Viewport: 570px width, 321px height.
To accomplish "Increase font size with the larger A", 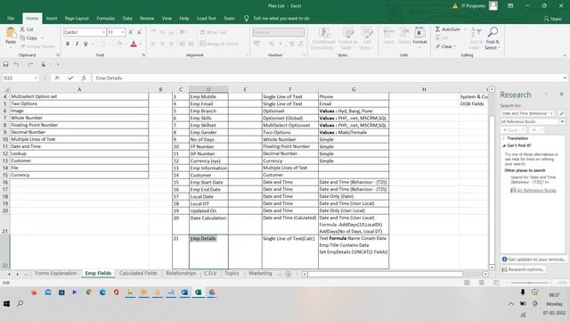I will coord(131,32).
